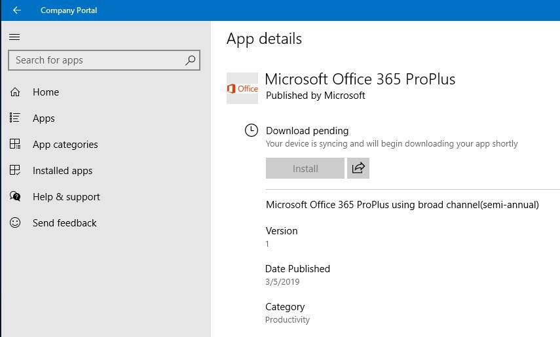Click the Category label
This screenshot has height=337, width=560.
point(285,307)
